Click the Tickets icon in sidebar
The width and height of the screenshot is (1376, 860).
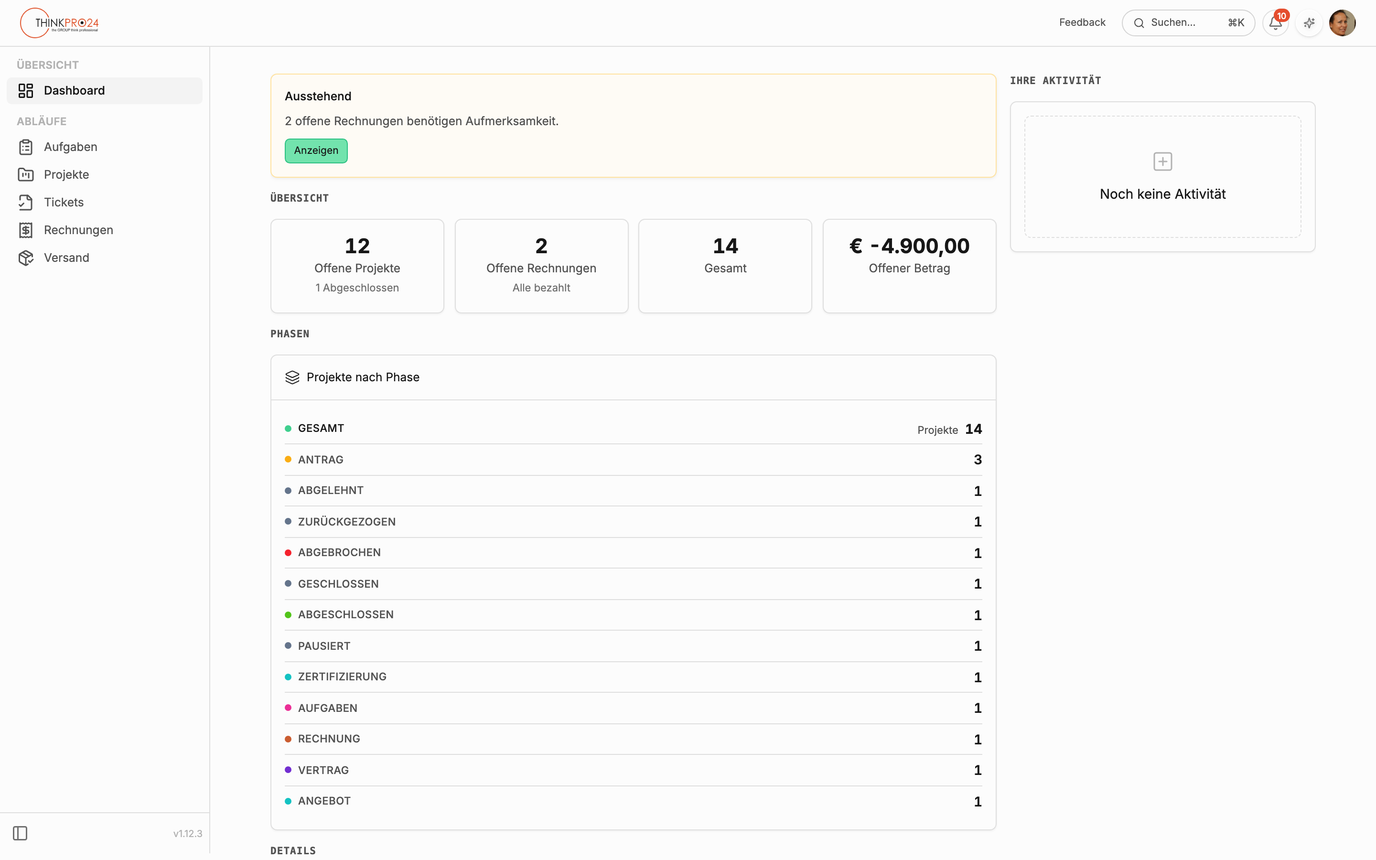pyautogui.click(x=26, y=203)
